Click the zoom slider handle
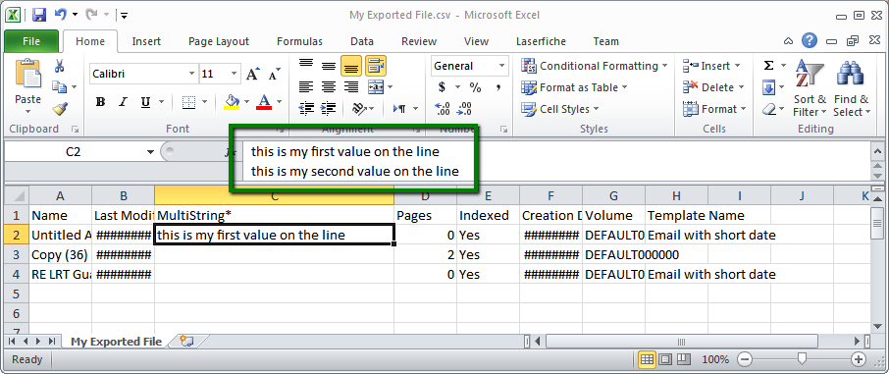The image size is (889, 374). 802,358
